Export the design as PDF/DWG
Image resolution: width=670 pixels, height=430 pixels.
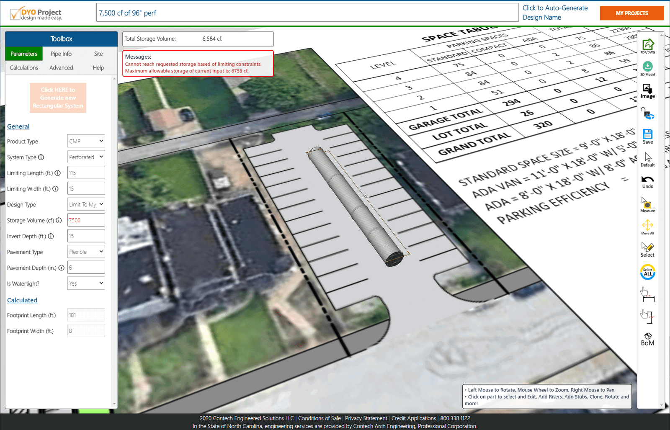[647, 45]
